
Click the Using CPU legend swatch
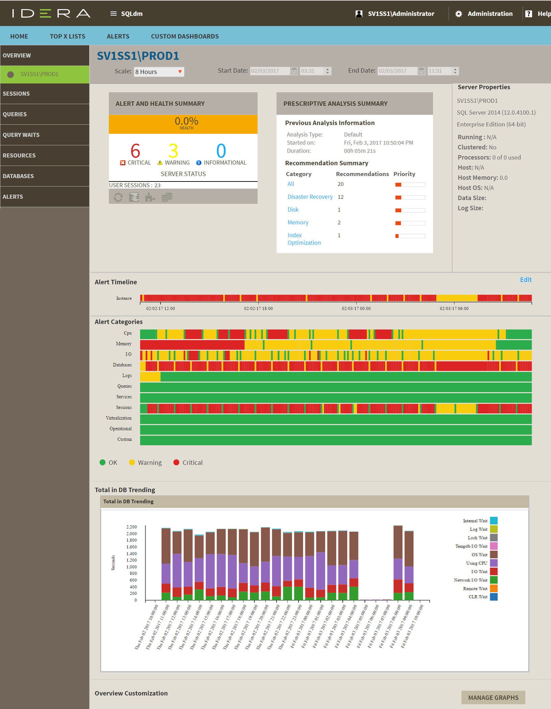pyautogui.click(x=494, y=563)
